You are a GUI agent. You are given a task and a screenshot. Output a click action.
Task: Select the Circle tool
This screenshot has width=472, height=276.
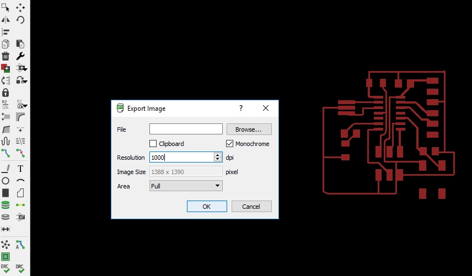pyautogui.click(x=6, y=181)
